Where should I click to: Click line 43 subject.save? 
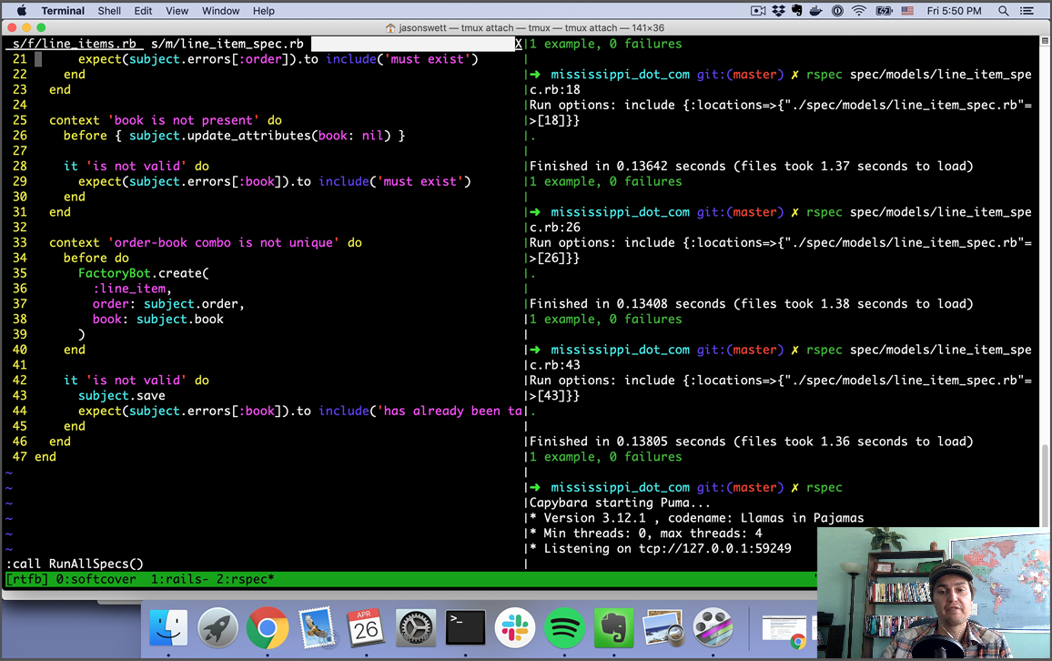coord(121,395)
